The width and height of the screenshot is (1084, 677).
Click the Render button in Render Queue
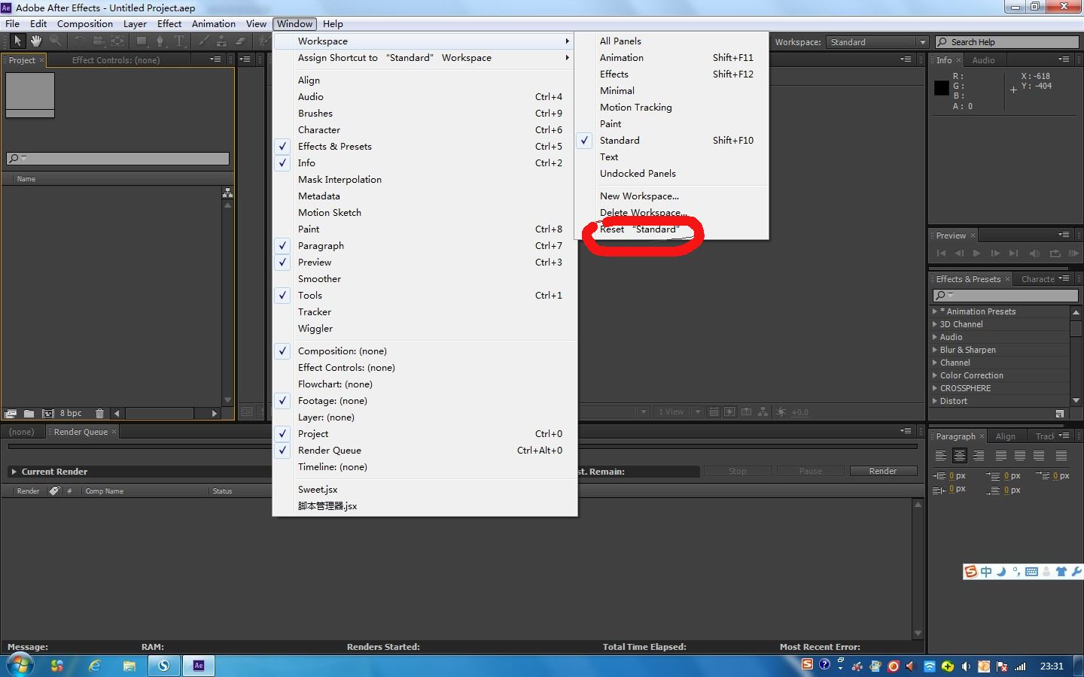[x=883, y=471]
